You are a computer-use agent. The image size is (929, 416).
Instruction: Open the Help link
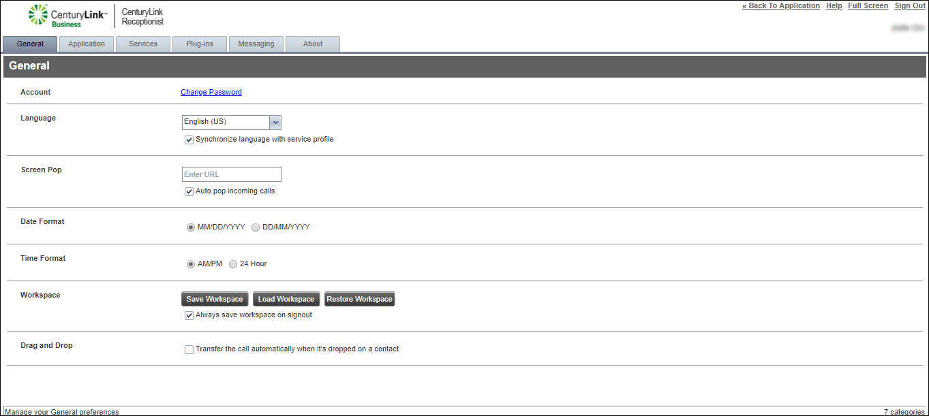click(x=834, y=6)
